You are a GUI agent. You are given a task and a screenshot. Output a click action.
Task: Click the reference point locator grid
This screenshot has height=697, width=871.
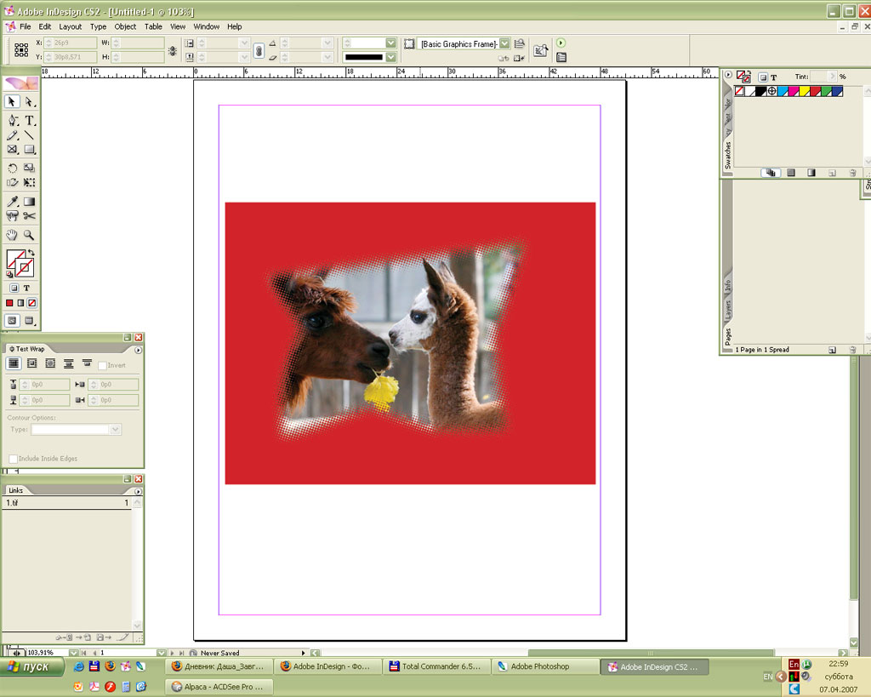pos(21,50)
